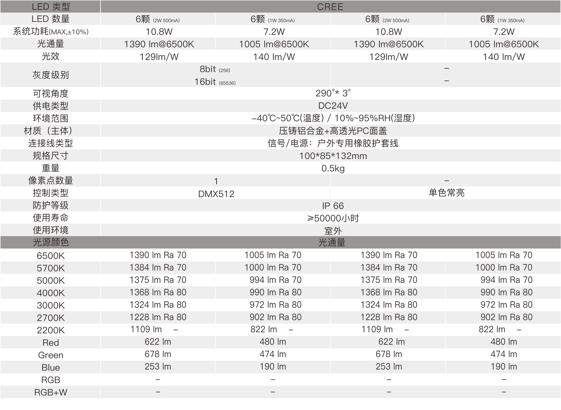Viewport: 561px width, 410px height.
Task: Click the '0.5kg' value
Action: click(333, 168)
